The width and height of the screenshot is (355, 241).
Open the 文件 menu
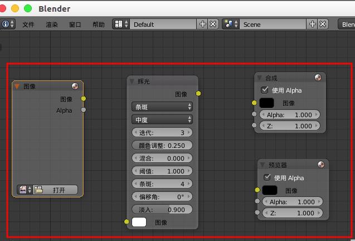(x=28, y=25)
